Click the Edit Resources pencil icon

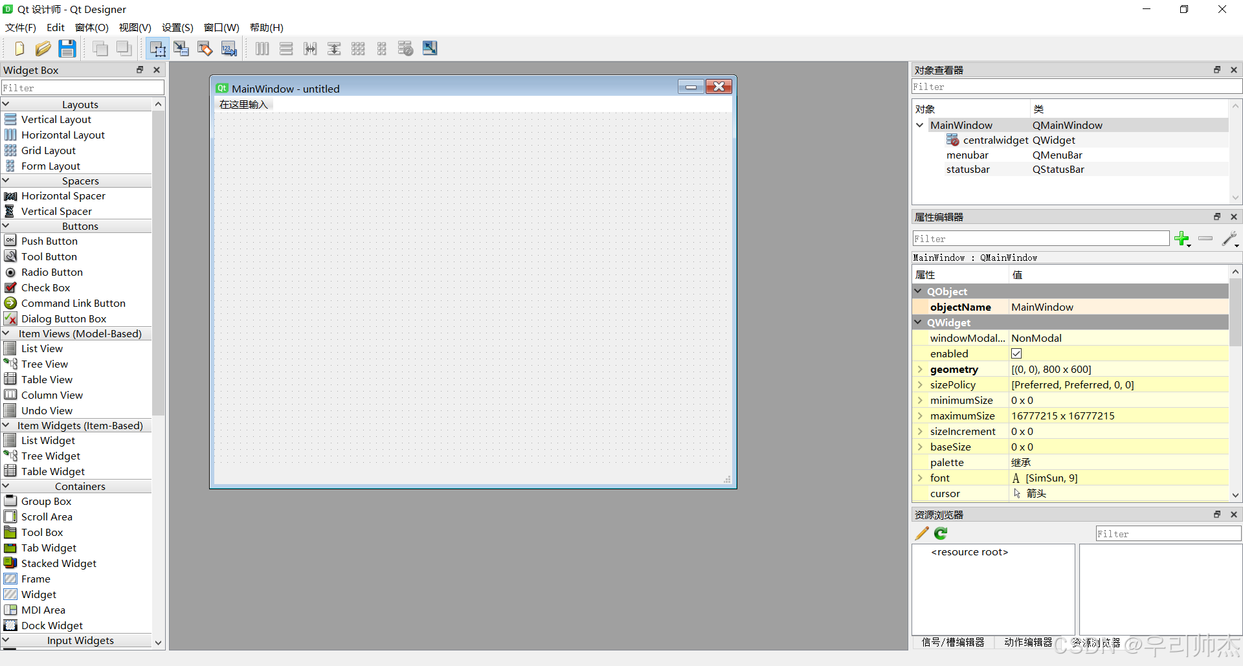(x=921, y=533)
